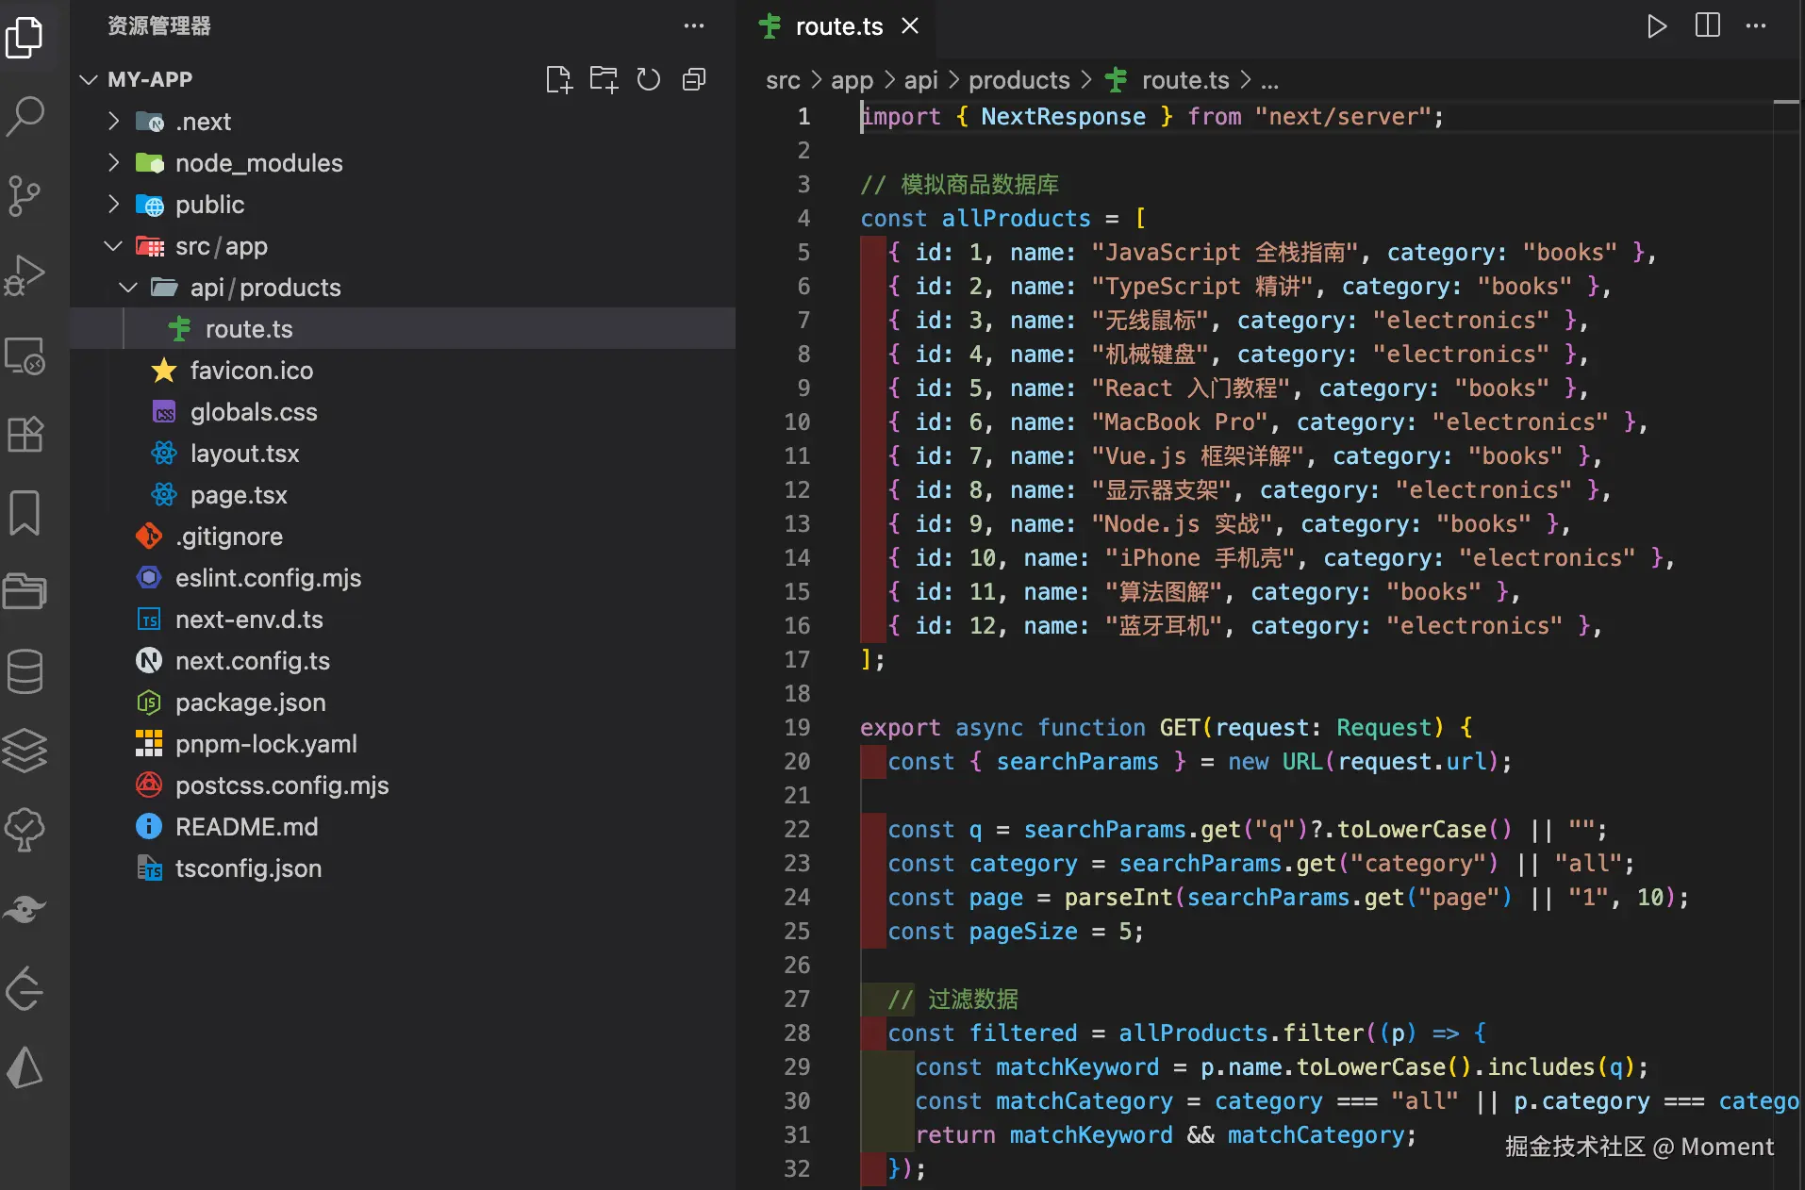Open the Run and Debug view
Screen dimensions: 1805x1190
coord(25,275)
